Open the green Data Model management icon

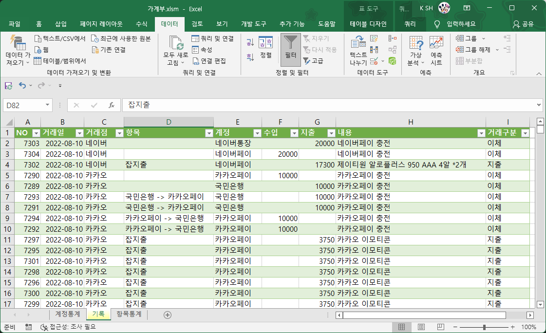(x=393, y=61)
